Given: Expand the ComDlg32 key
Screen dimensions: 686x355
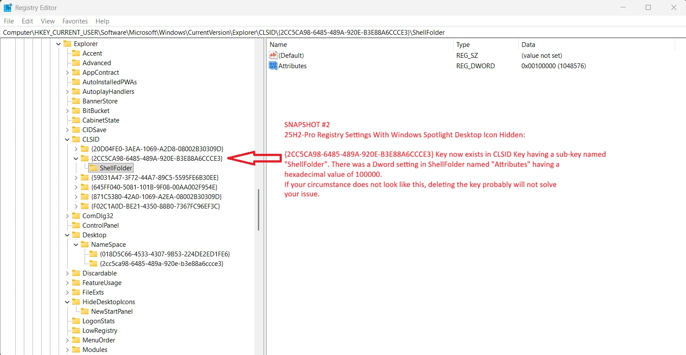Looking at the screenshot, I should coord(67,216).
